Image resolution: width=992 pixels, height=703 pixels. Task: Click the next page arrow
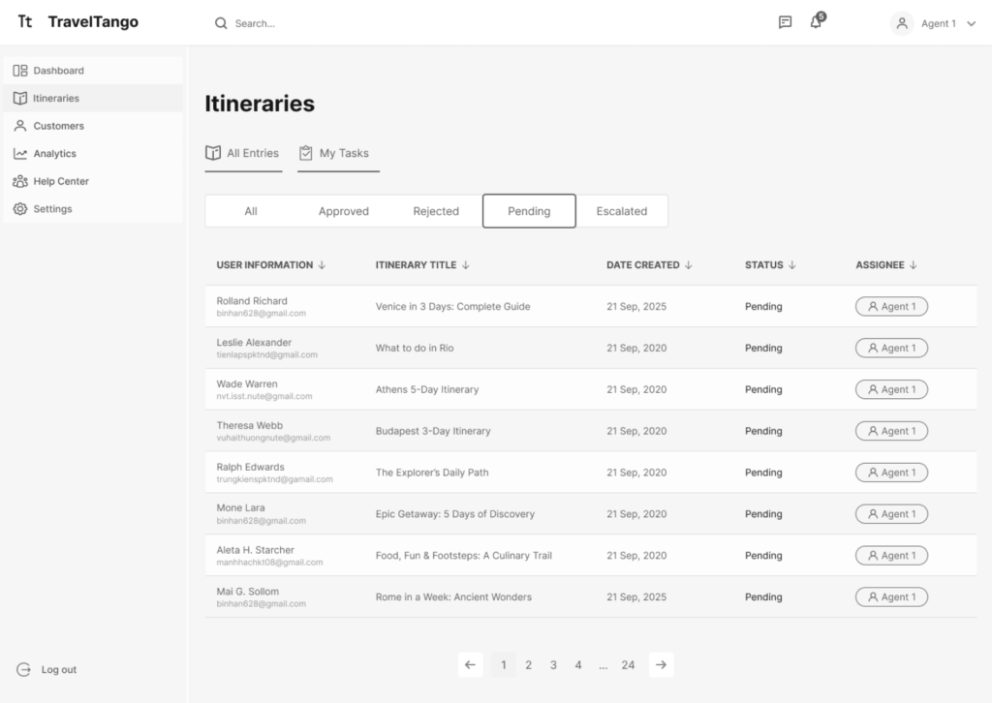tap(661, 664)
